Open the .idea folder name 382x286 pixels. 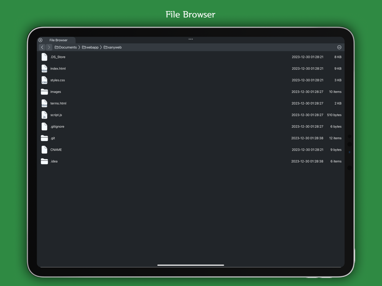coord(54,161)
